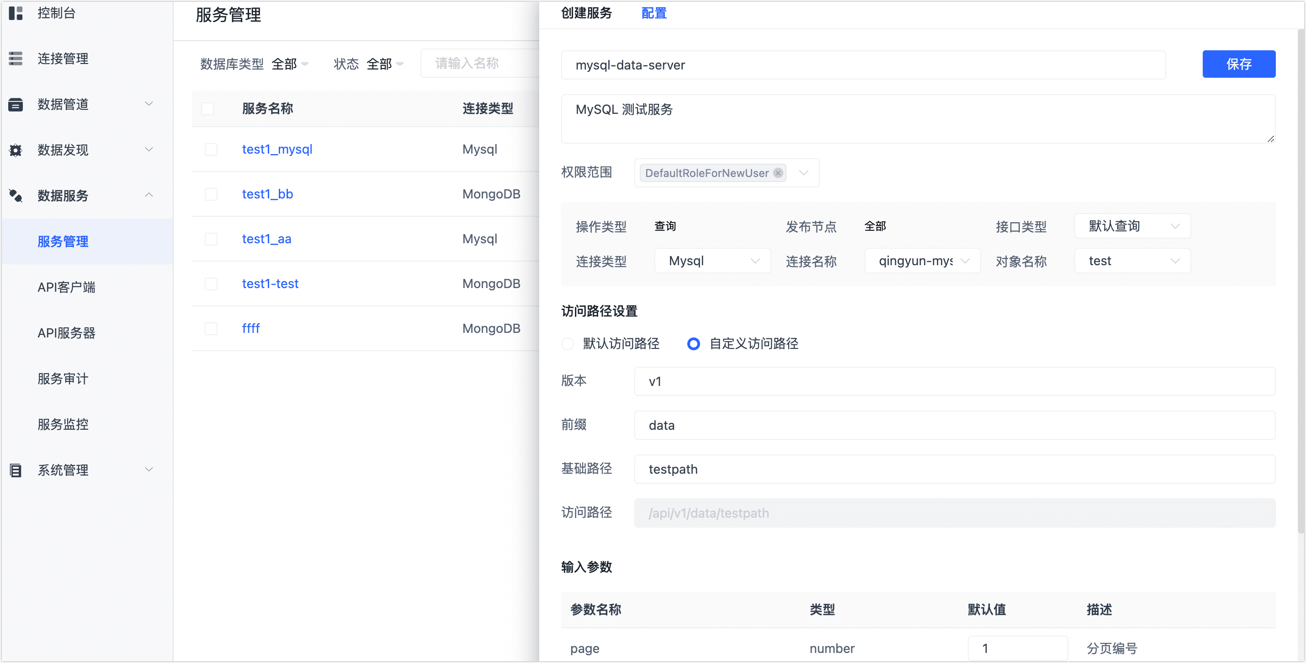The width and height of the screenshot is (1306, 663).
Task: Open the API客户端 menu item
Action: (66, 287)
